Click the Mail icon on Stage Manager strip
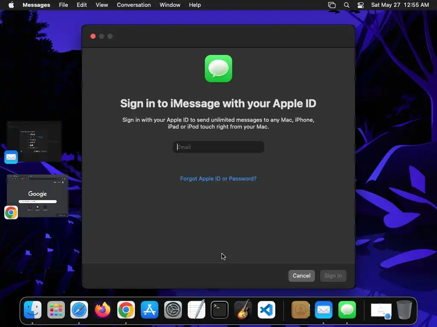The height and width of the screenshot is (327, 437). [x=11, y=157]
